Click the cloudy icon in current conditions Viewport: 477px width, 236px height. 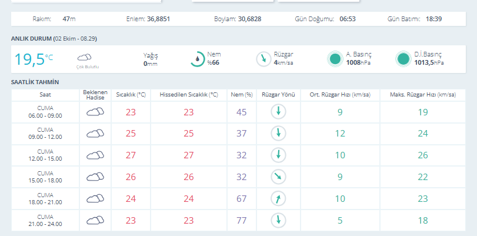tap(84, 57)
